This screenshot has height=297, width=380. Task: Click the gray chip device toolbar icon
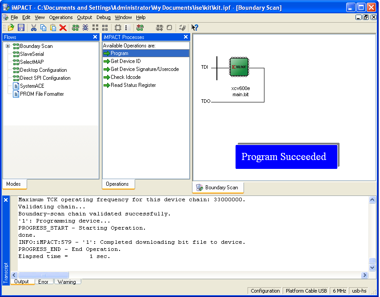pos(118,27)
